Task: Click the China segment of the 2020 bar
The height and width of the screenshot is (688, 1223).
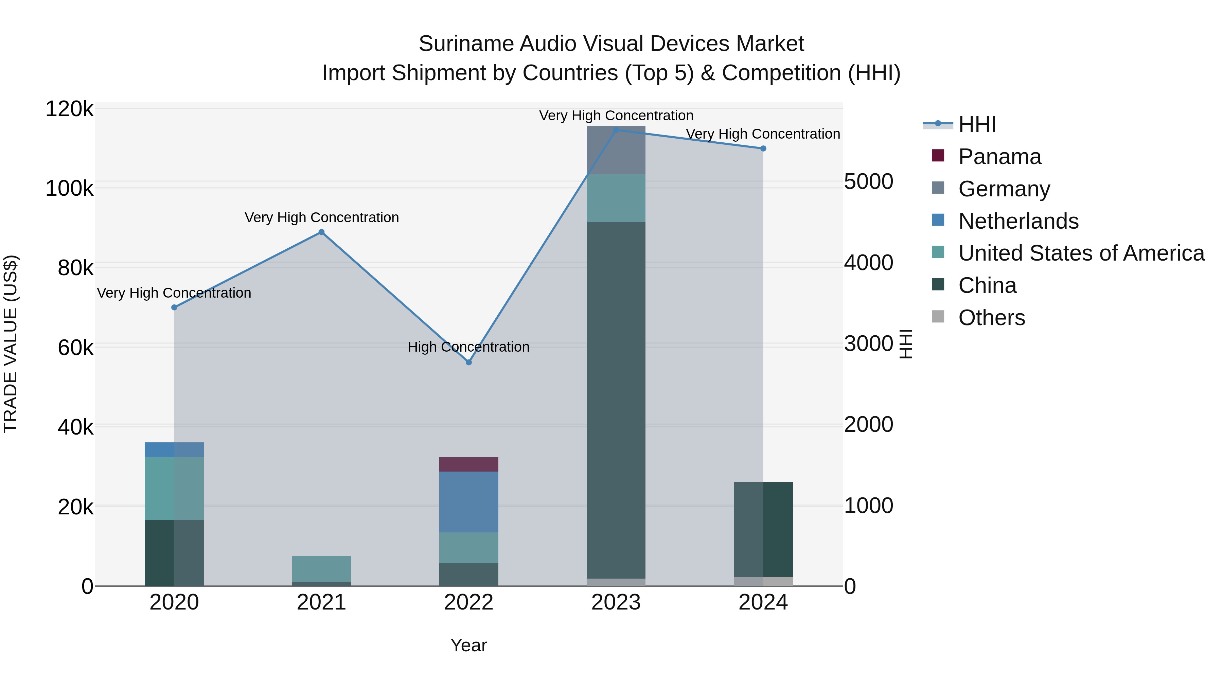Action: (174, 553)
